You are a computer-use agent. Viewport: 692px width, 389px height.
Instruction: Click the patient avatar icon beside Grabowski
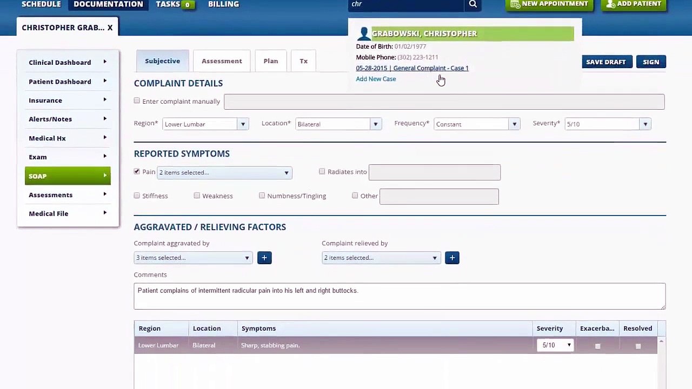tap(363, 34)
